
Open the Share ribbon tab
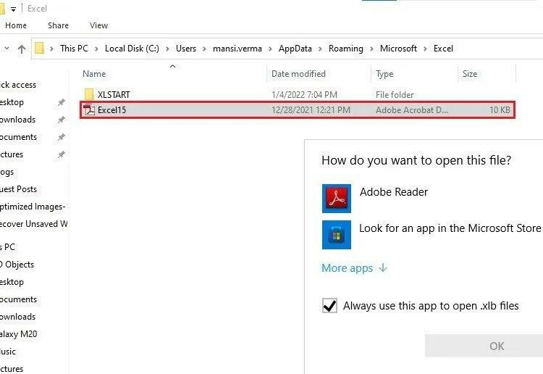click(x=58, y=25)
